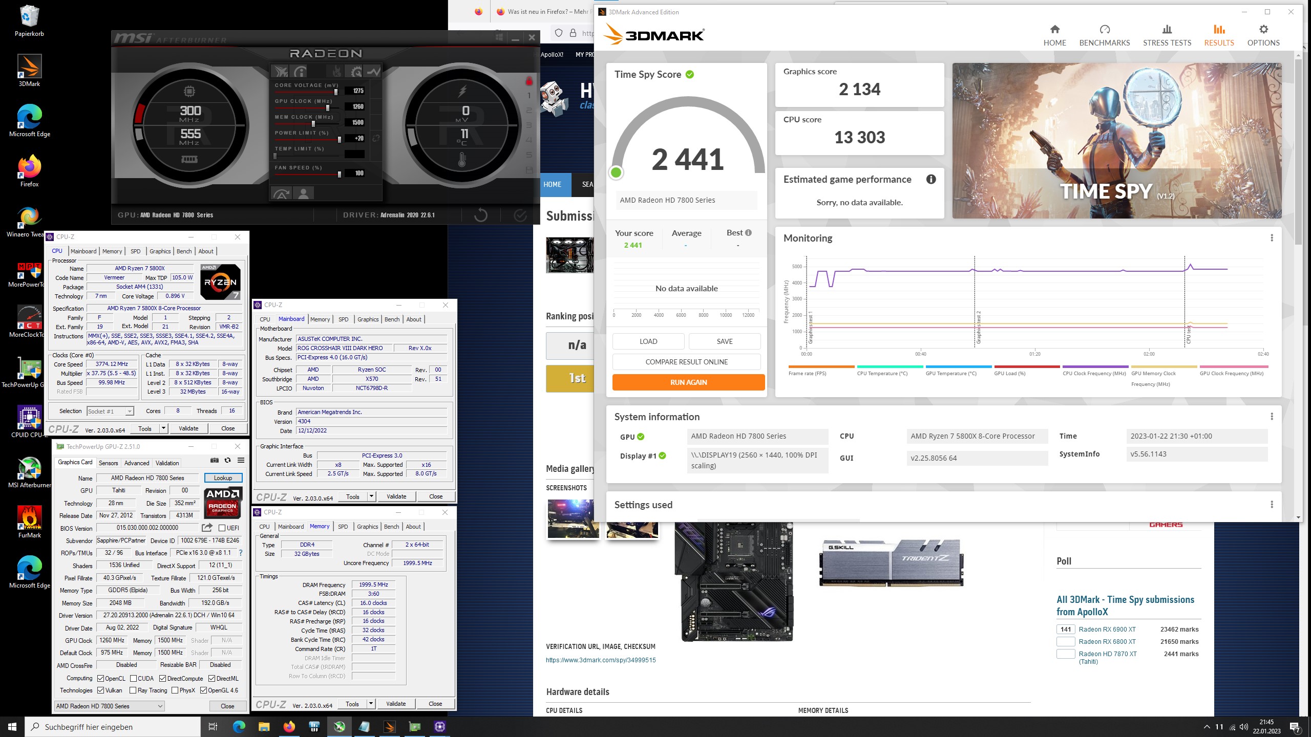Image resolution: width=1311 pixels, height=737 pixels.
Task: Open CPU-Z CPU window Tools dropdown arrow
Action: (x=163, y=428)
